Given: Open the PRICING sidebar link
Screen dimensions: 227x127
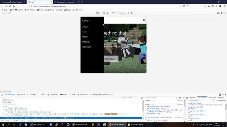Looking at the screenshot, I should point(86,42).
